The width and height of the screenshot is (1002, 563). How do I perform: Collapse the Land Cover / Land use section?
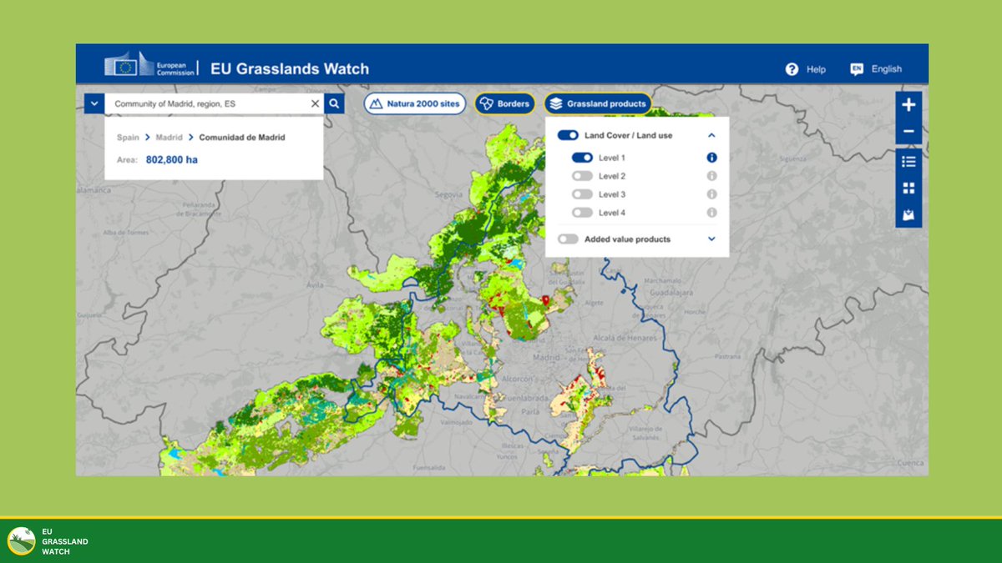coord(711,134)
